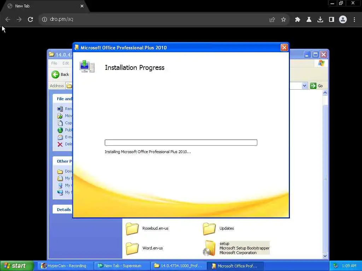The width and height of the screenshot is (362, 271).
Task: Click the flask experiments icon
Action: tap(309, 20)
